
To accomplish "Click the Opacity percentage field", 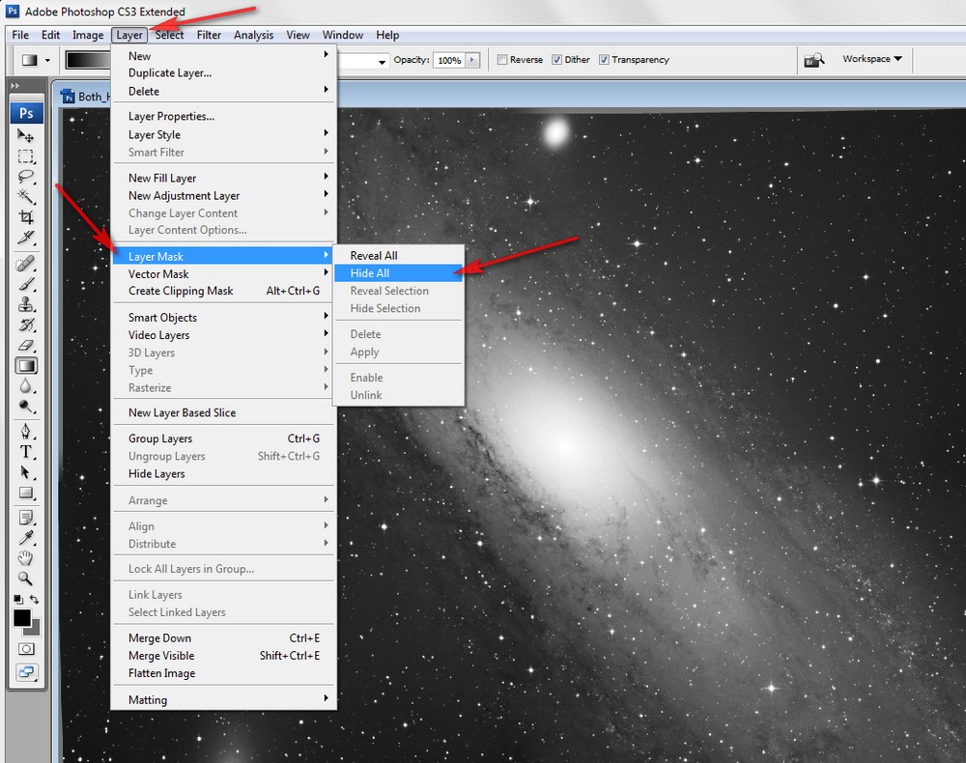I will click(448, 60).
